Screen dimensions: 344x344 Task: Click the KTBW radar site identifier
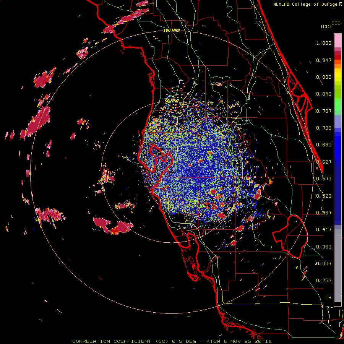click(213, 341)
